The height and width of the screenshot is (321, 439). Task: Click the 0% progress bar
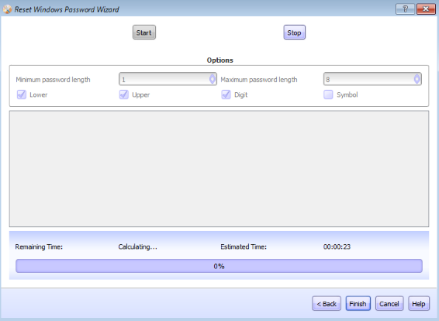tap(219, 266)
